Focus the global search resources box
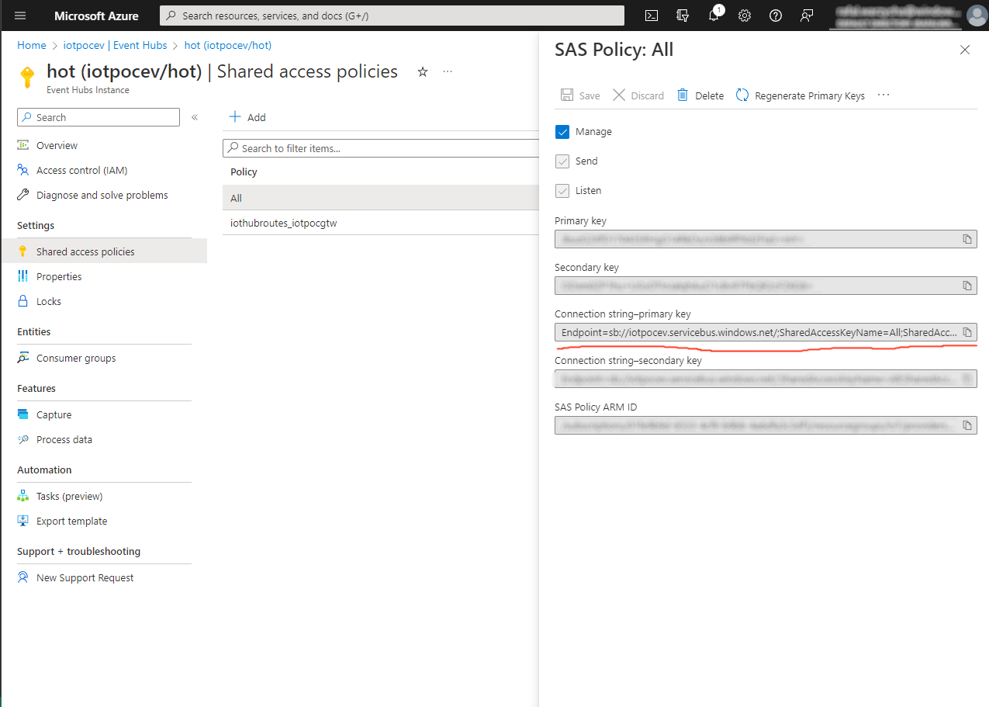The height and width of the screenshot is (707, 989). (x=392, y=16)
